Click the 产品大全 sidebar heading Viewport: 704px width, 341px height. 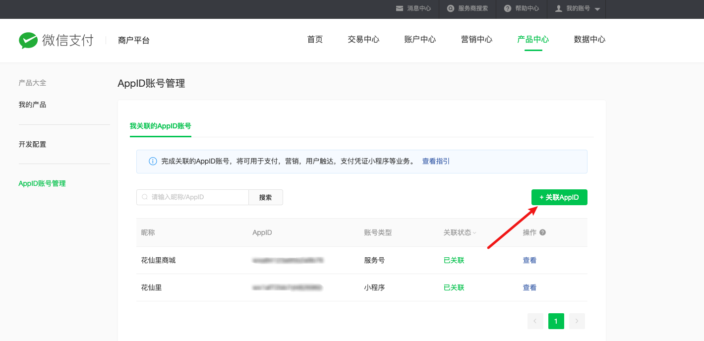[x=33, y=83]
